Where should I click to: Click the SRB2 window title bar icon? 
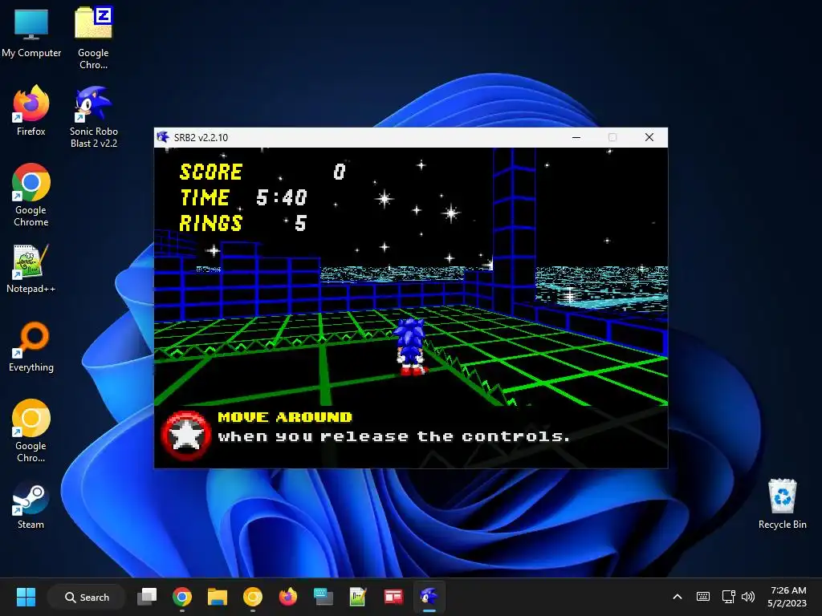tap(163, 137)
